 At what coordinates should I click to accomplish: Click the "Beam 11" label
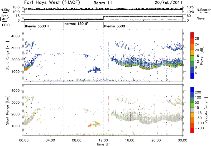[103, 3]
